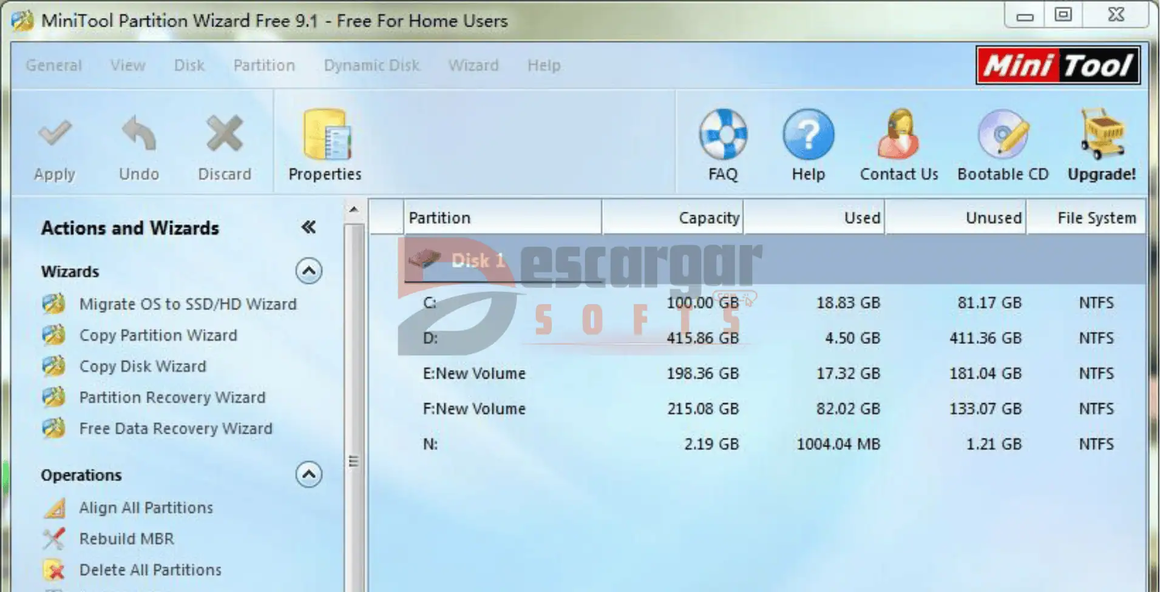This screenshot has height=592, width=1160.
Task: Click the sidebar scroll up arrow
Action: 354,210
